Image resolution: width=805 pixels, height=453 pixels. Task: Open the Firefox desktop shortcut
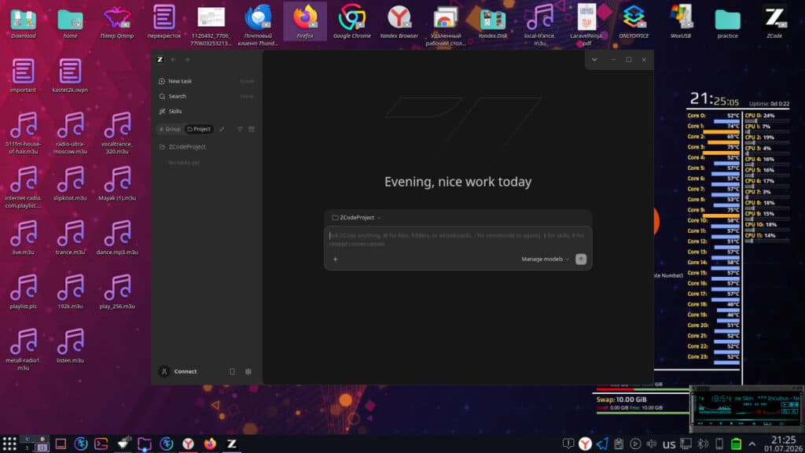point(305,21)
